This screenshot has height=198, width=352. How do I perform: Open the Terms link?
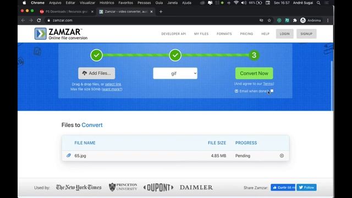[268, 84]
